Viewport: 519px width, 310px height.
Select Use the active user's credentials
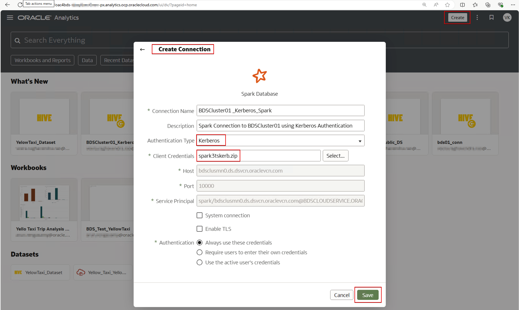[200, 262]
